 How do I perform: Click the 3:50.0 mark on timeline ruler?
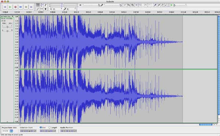(171, 12)
